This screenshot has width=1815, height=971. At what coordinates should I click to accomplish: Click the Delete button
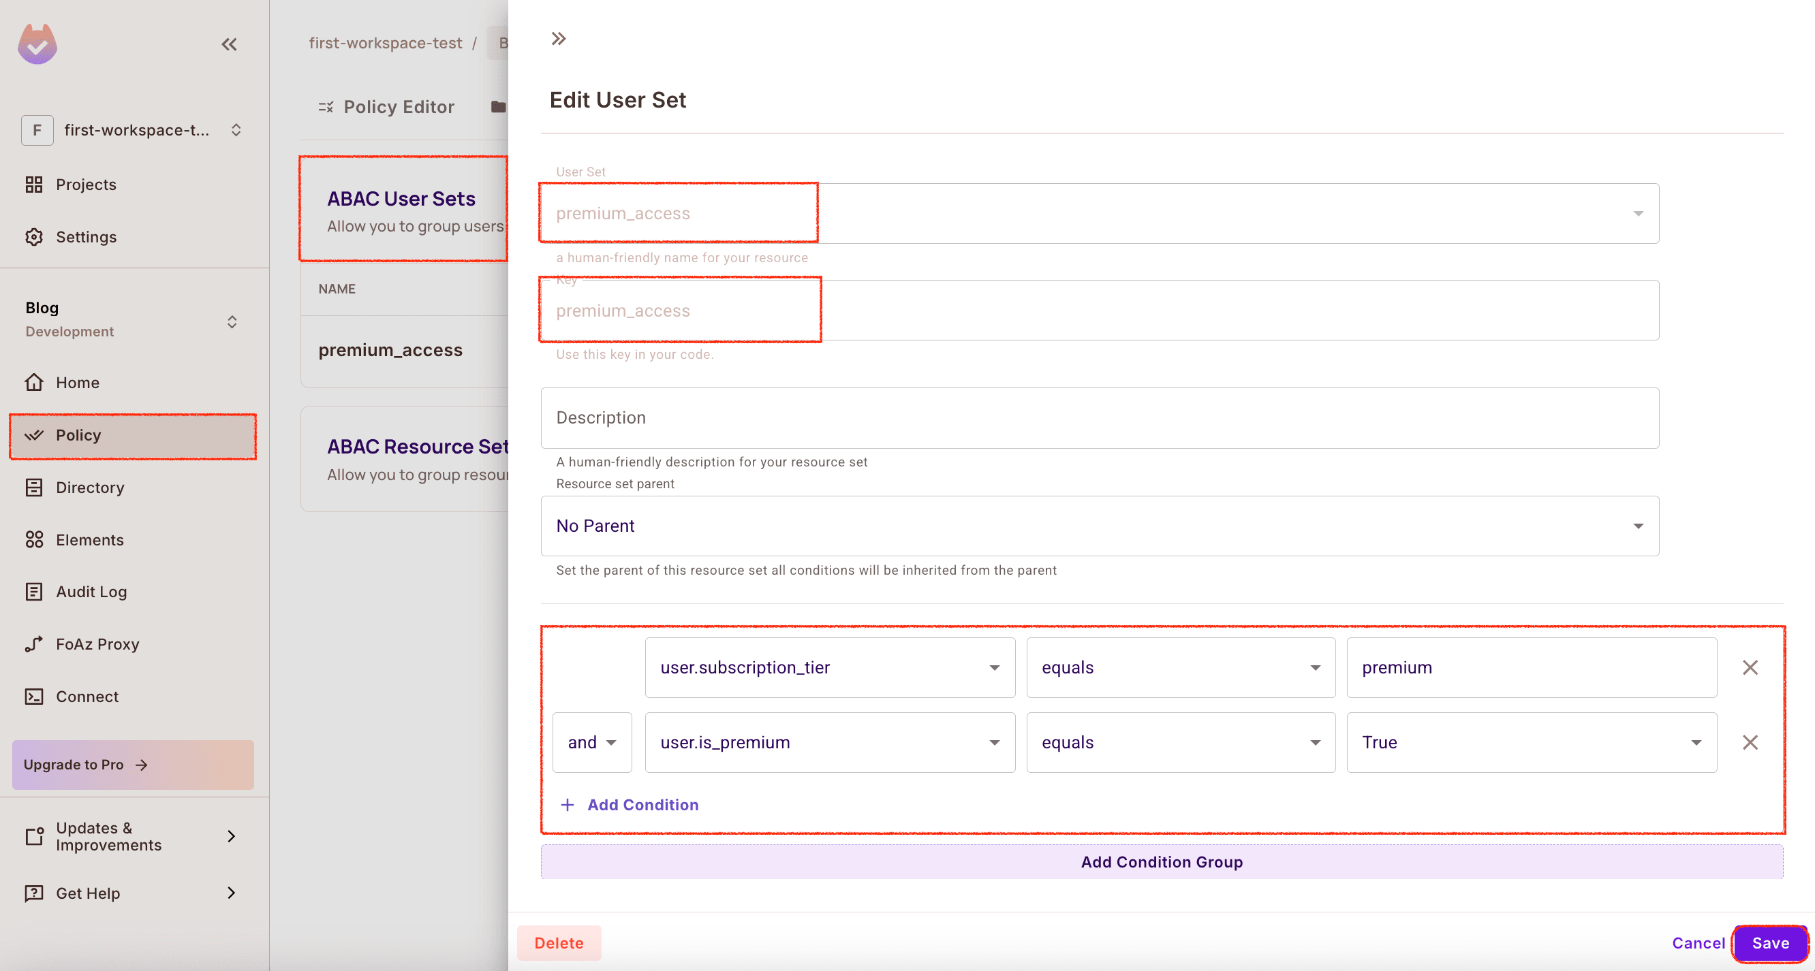click(x=559, y=943)
